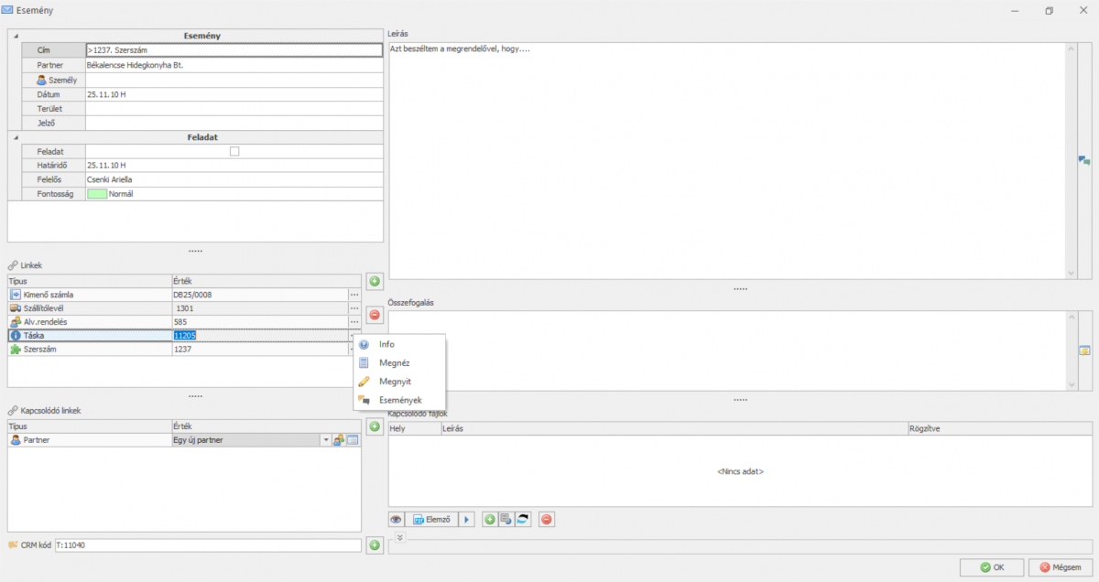Click the Mégsem cancel button
Screen dimensions: 1099x582
pyautogui.click(x=1060, y=567)
